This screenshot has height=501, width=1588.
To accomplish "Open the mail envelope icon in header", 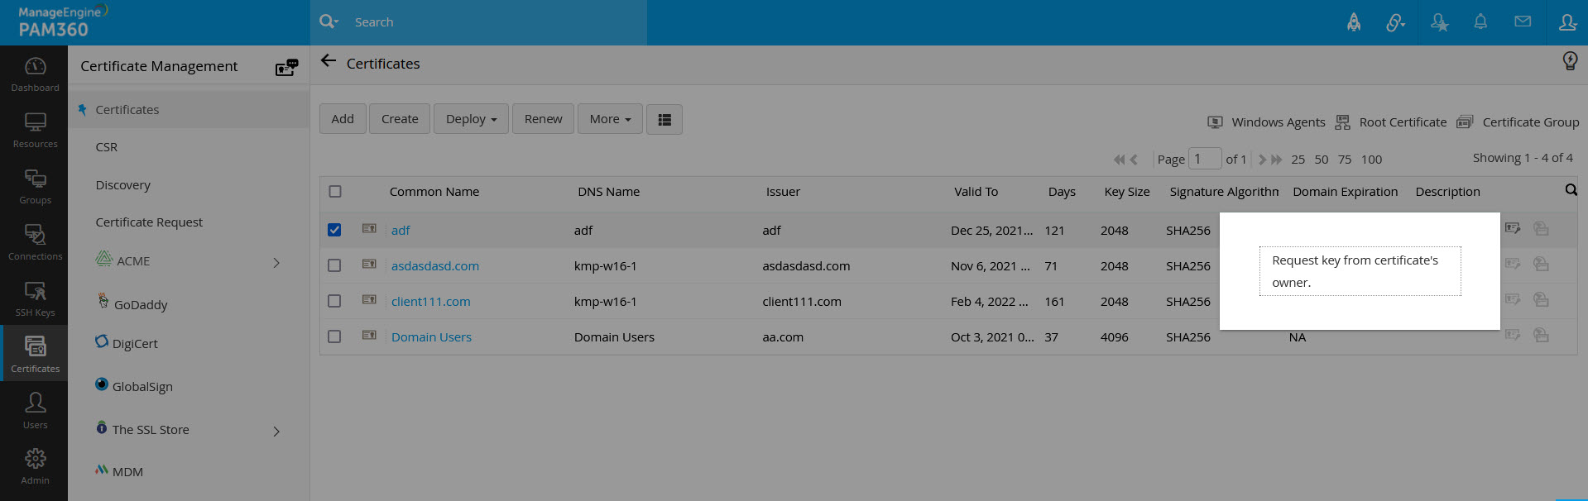I will 1523,22.
